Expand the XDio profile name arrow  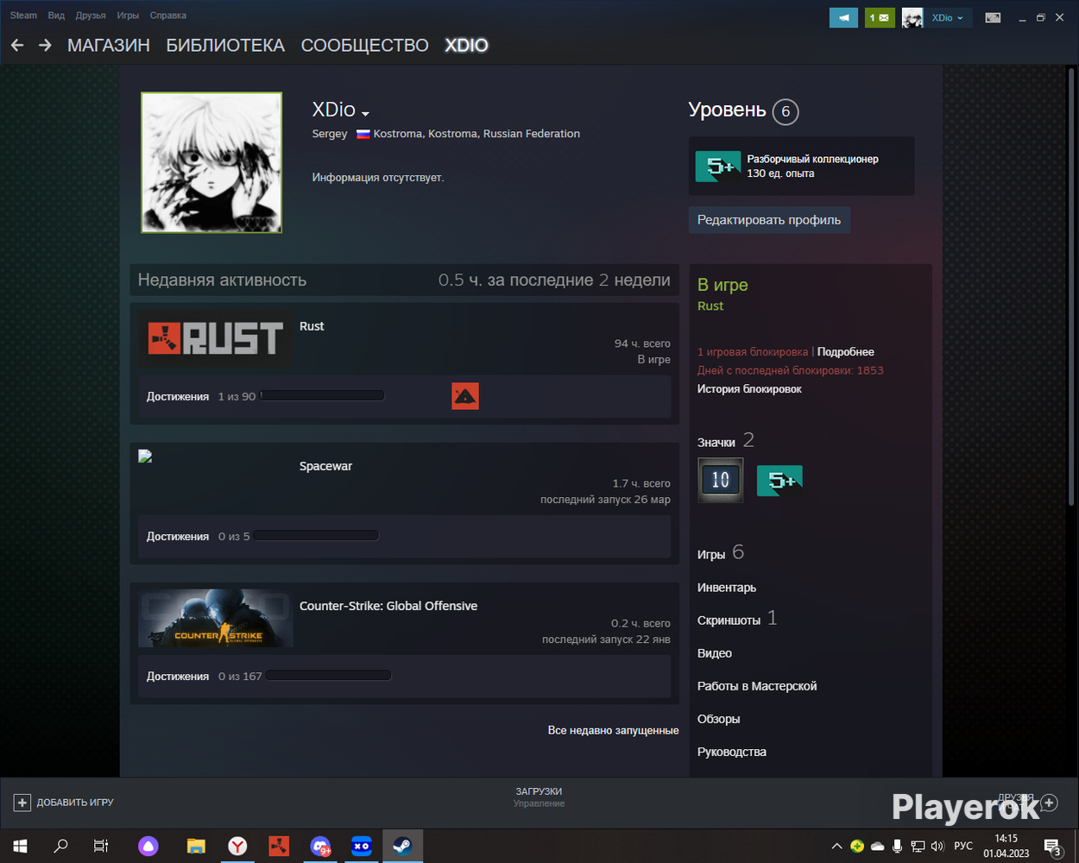(x=365, y=113)
